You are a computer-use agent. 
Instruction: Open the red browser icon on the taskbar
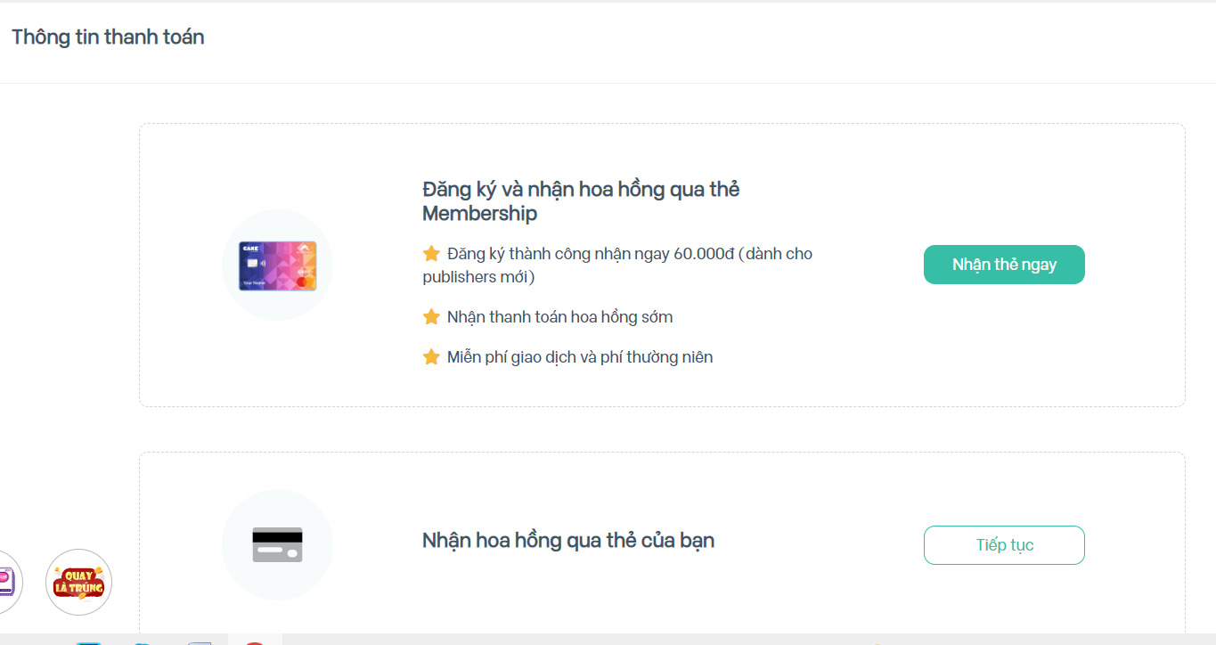point(256,641)
